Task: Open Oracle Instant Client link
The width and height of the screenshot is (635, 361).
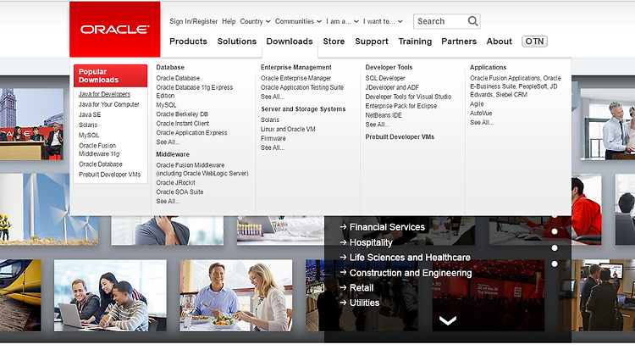Action: click(x=183, y=124)
